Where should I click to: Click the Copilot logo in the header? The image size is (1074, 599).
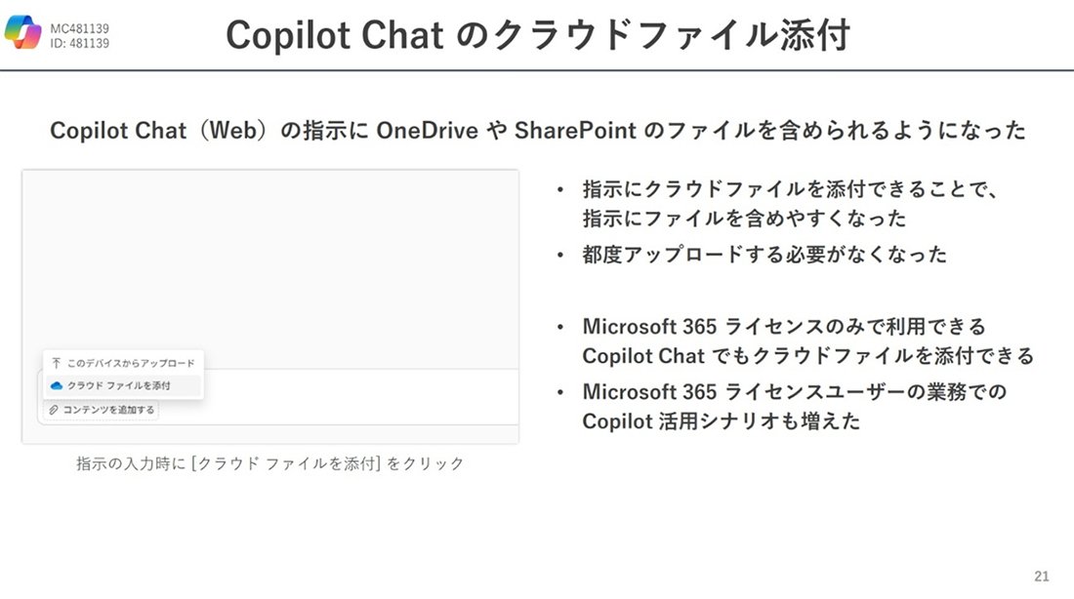(x=22, y=31)
